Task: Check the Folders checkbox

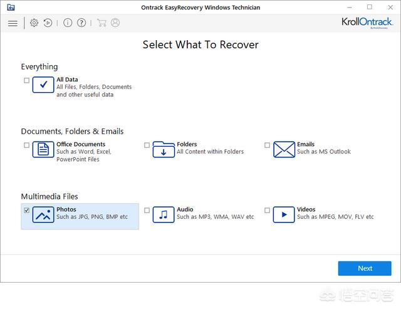Action: (147, 145)
